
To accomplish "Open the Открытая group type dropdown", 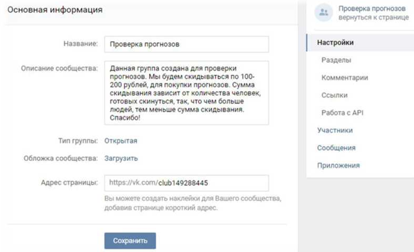I will pyautogui.click(x=121, y=140).
